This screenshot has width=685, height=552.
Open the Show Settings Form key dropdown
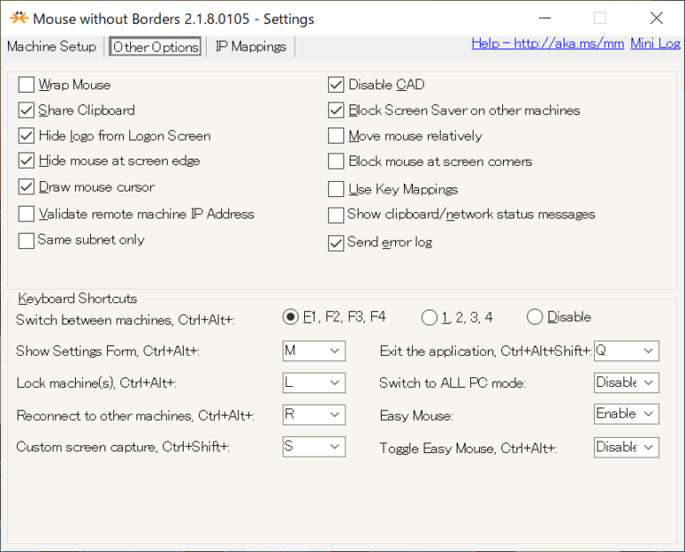tap(313, 351)
